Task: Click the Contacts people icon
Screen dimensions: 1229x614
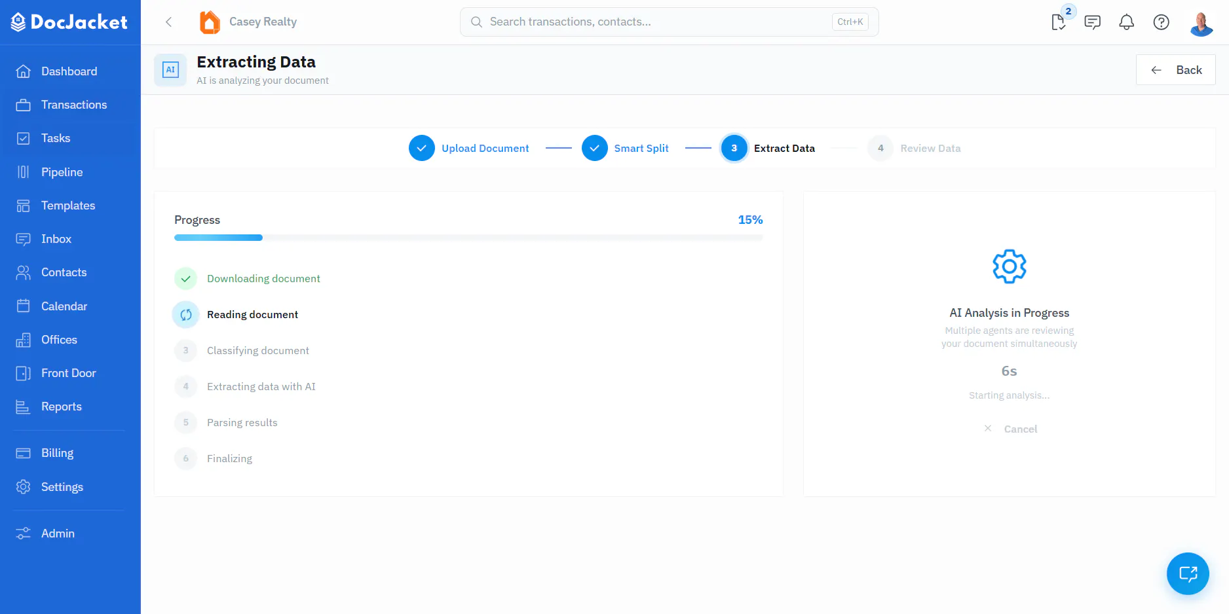Action: pos(24,272)
